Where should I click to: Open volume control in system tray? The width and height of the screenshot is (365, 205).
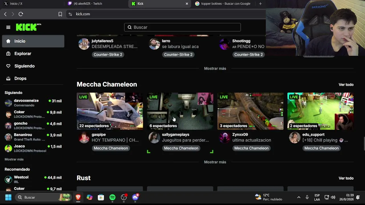(333, 197)
